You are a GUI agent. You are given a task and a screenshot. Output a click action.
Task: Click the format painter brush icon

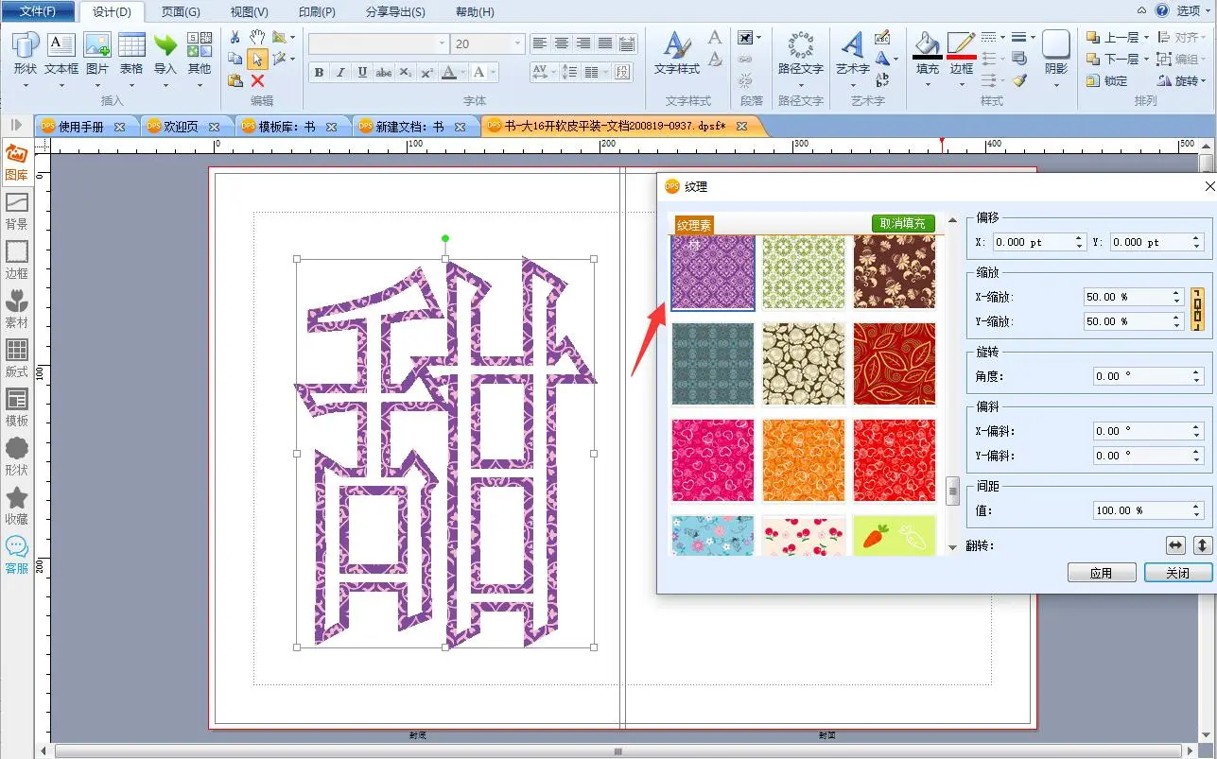coord(1018,81)
